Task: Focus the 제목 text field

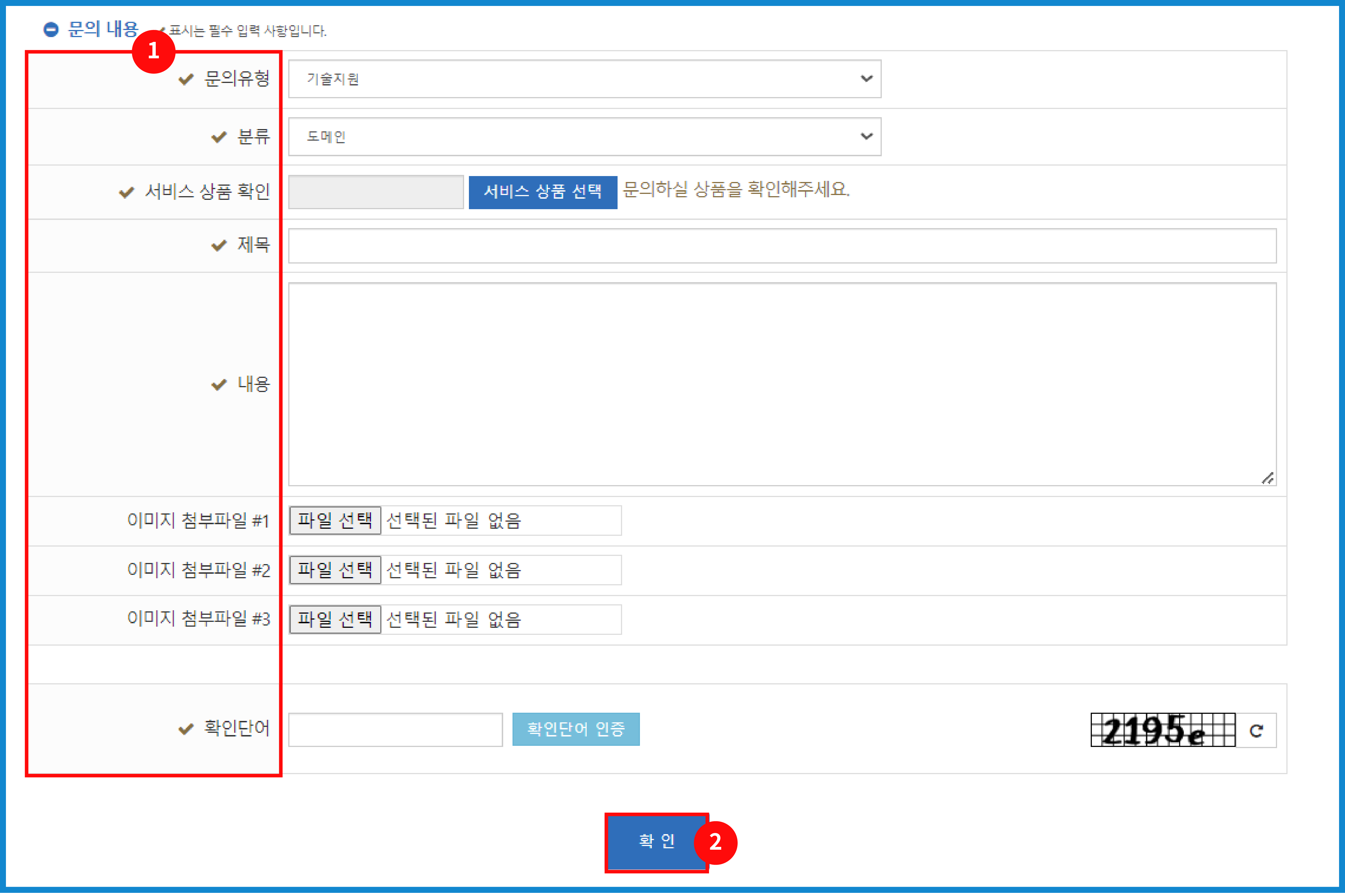Action: pyautogui.click(x=782, y=246)
